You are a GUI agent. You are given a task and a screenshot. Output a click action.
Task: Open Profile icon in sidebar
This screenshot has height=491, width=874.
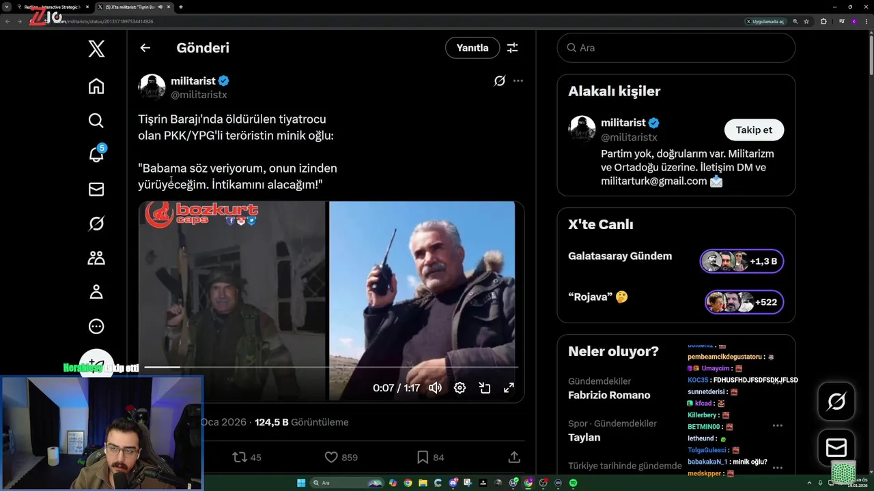(96, 292)
